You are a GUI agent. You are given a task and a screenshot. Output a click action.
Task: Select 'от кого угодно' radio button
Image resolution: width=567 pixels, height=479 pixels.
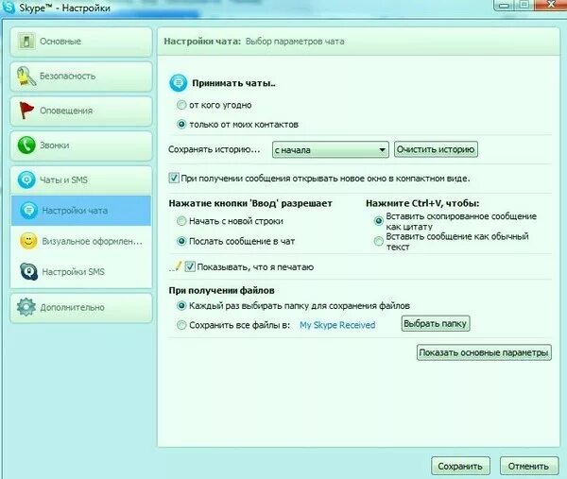[181, 105]
